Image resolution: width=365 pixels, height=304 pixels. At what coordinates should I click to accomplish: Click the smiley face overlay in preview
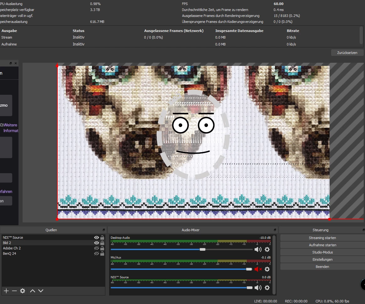click(x=193, y=135)
